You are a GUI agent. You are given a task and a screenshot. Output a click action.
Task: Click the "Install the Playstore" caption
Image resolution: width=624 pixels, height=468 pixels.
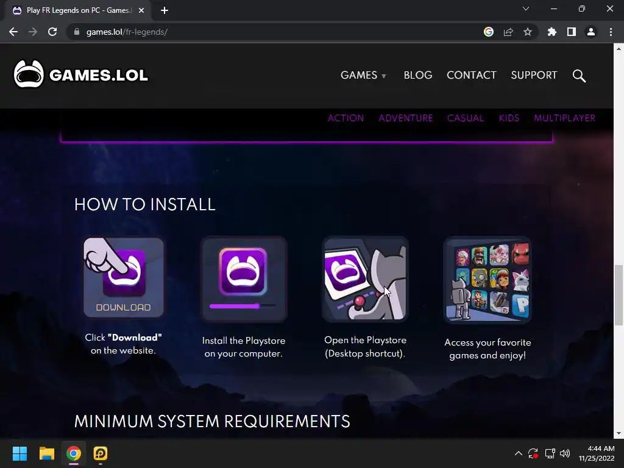[x=244, y=347]
